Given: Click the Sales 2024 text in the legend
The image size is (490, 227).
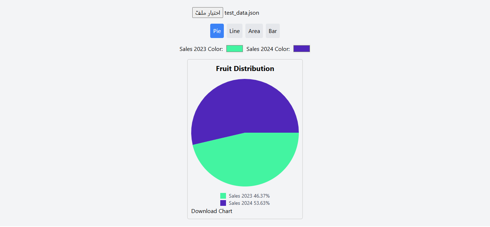Looking at the screenshot, I should pyautogui.click(x=240, y=203).
